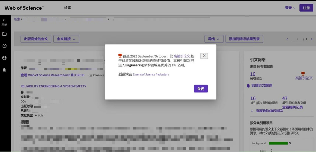Open Essential Science Indicators link
This screenshot has width=316, height=152.
[x=151, y=74]
